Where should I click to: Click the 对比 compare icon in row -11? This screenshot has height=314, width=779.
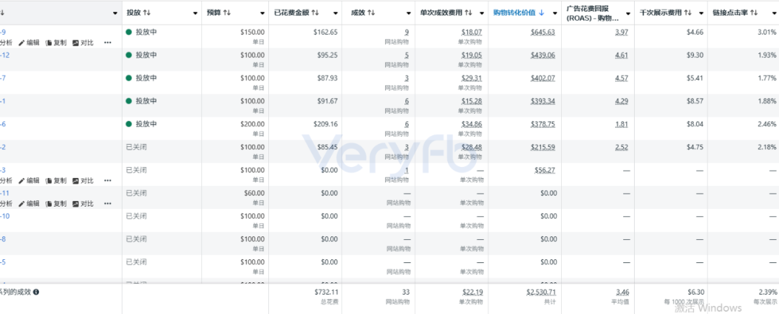click(76, 204)
